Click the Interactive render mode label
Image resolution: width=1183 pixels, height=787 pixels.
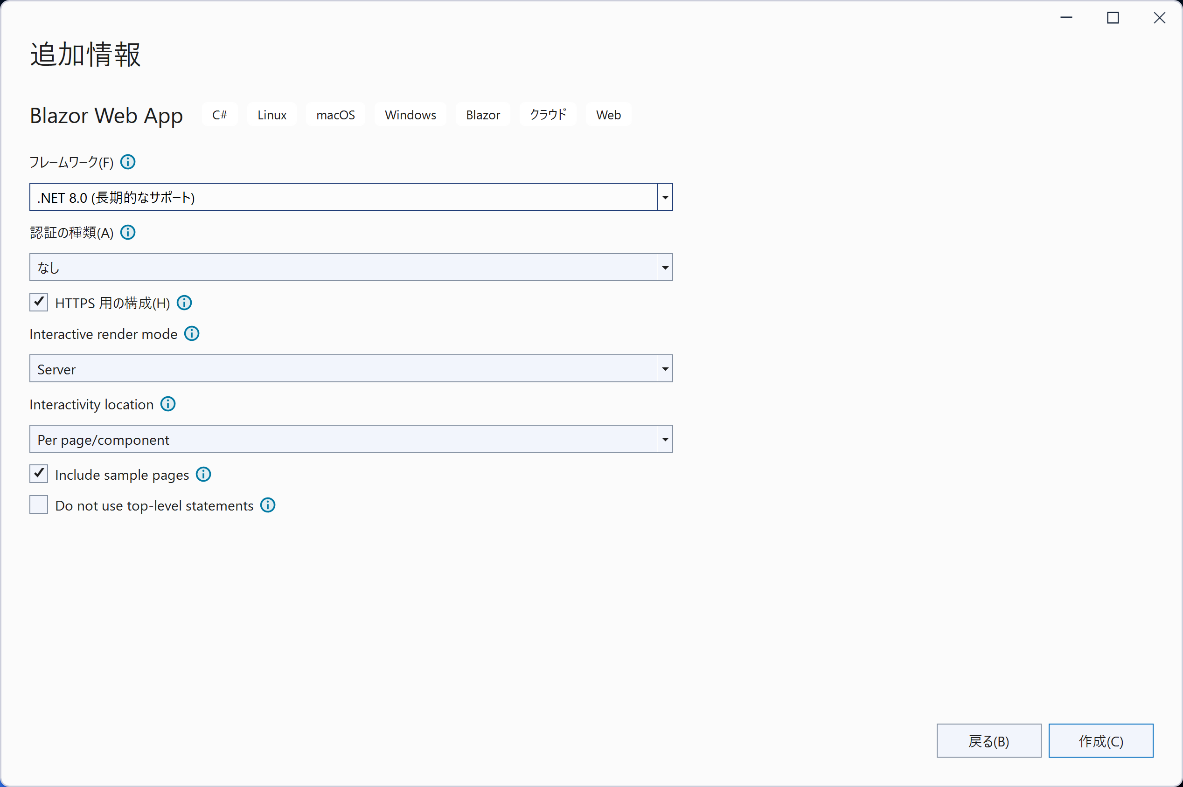(104, 334)
